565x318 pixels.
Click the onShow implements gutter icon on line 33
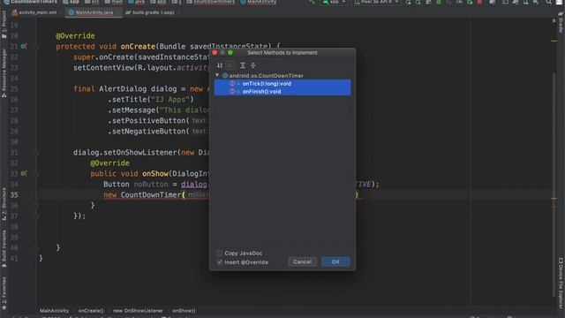(x=24, y=173)
